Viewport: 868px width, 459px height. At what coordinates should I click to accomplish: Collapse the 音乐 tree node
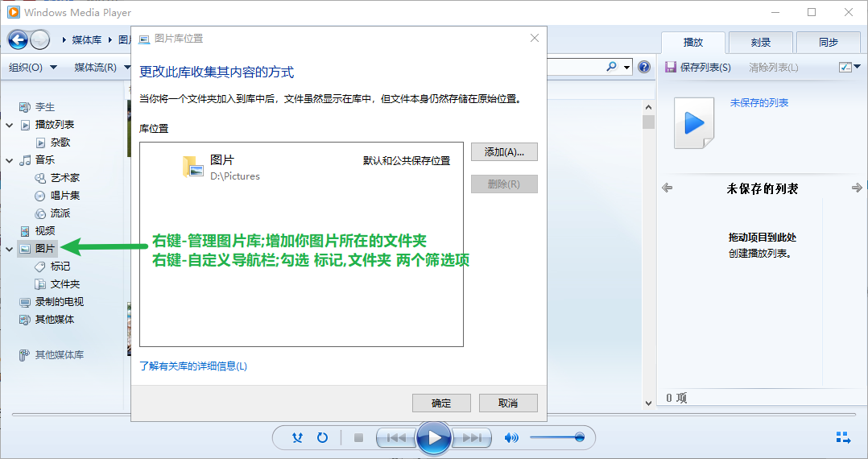click(x=10, y=160)
